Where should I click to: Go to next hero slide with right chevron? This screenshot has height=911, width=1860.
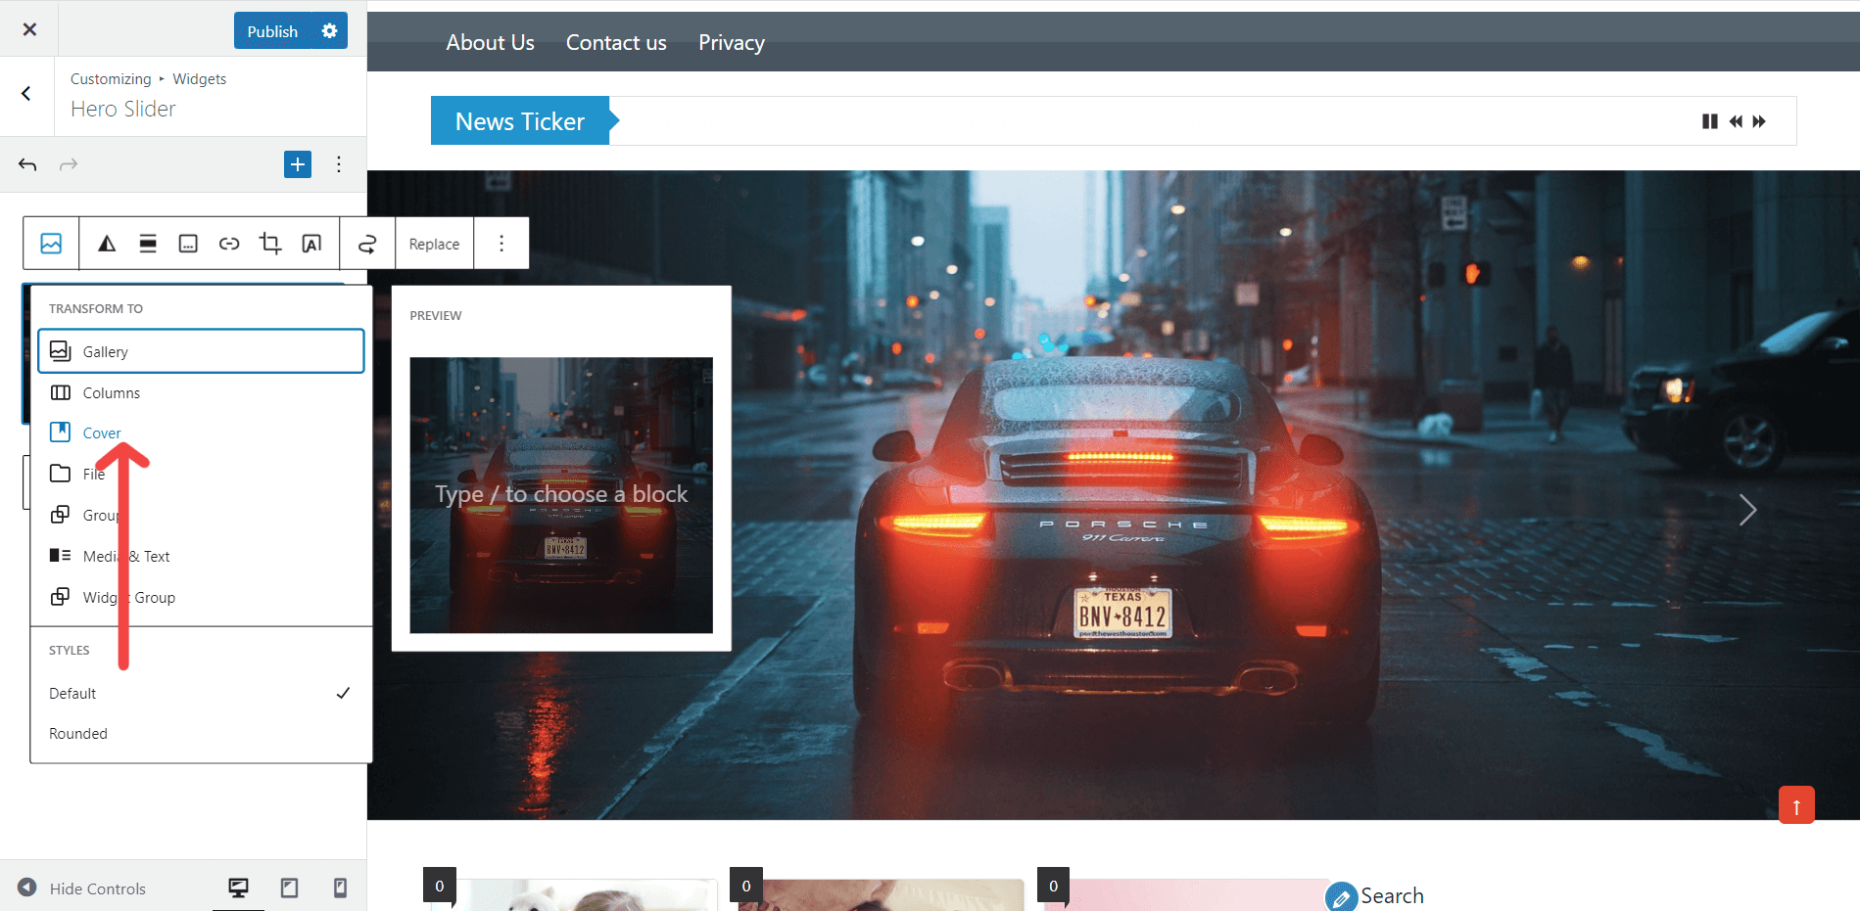[x=1747, y=510]
